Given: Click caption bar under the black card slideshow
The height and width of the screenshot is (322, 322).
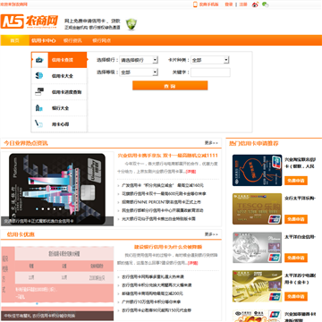Looking at the screenshot, I should [57, 221].
